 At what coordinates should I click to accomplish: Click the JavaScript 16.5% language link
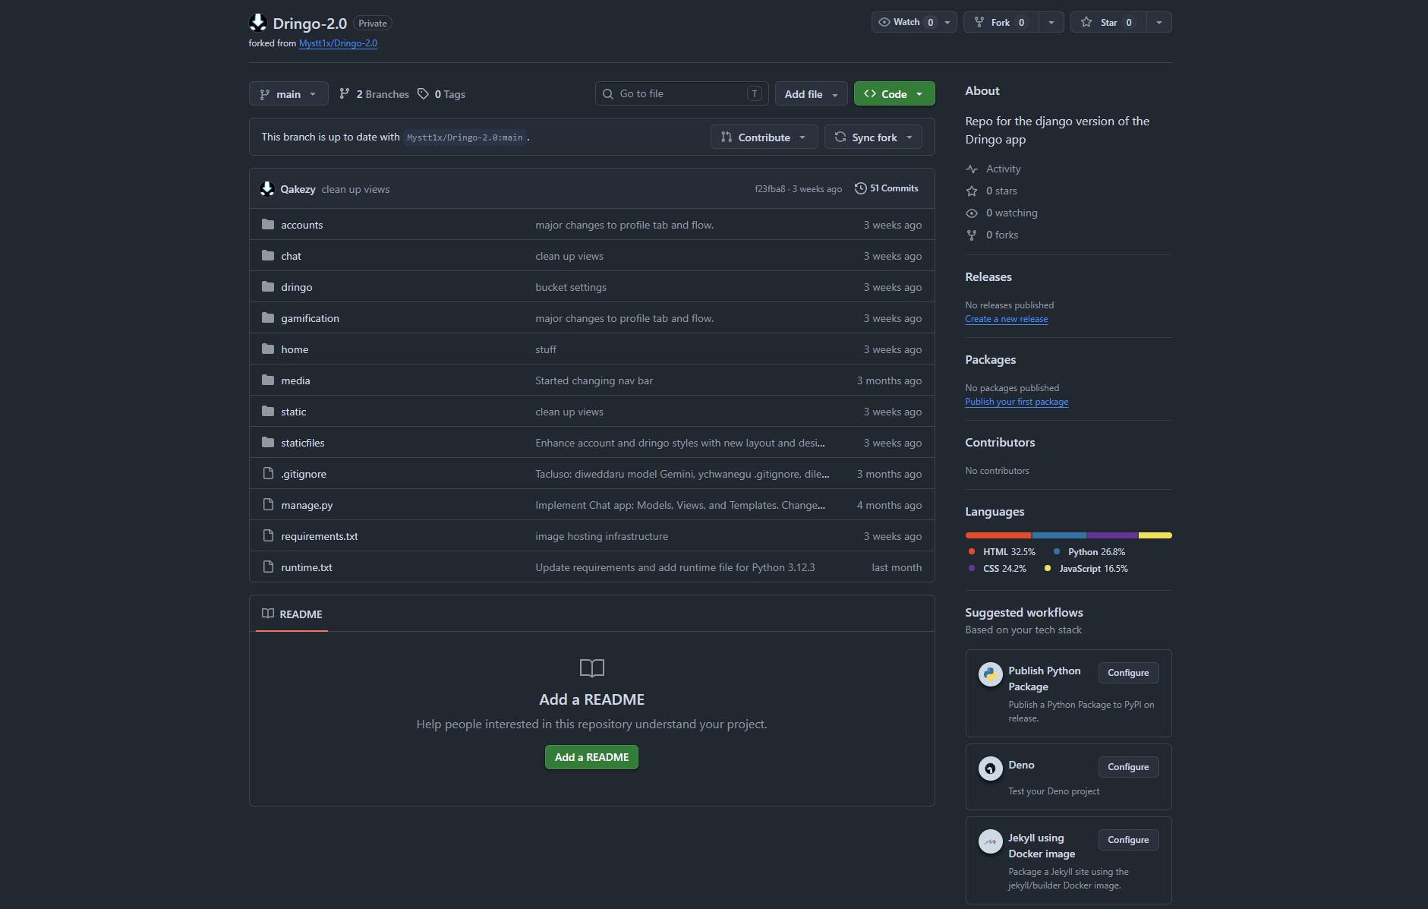(1086, 568)
